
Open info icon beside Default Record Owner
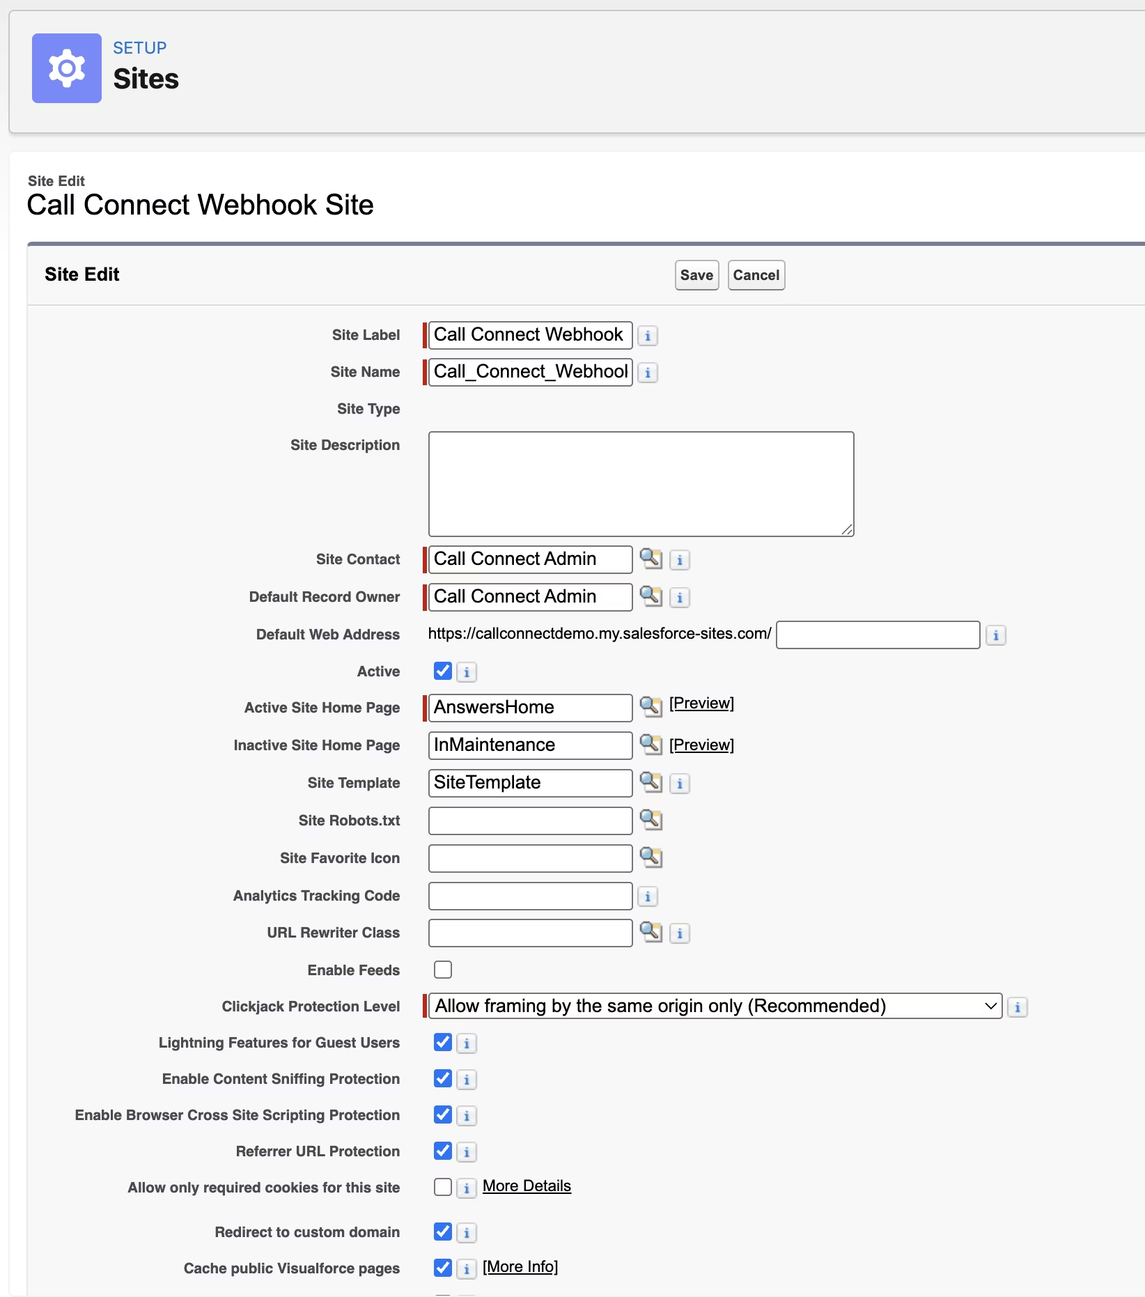[680, 598]
